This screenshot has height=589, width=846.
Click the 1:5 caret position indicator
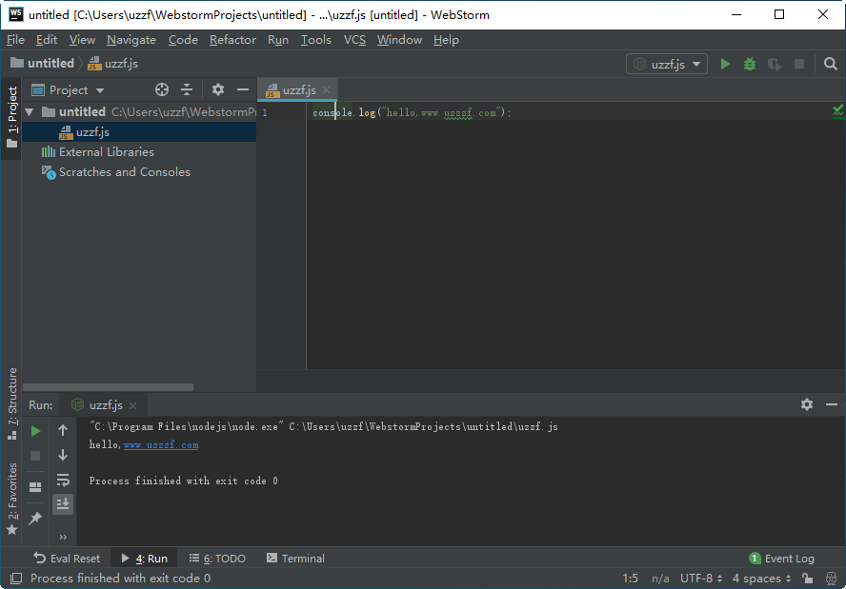click(630, 579)
